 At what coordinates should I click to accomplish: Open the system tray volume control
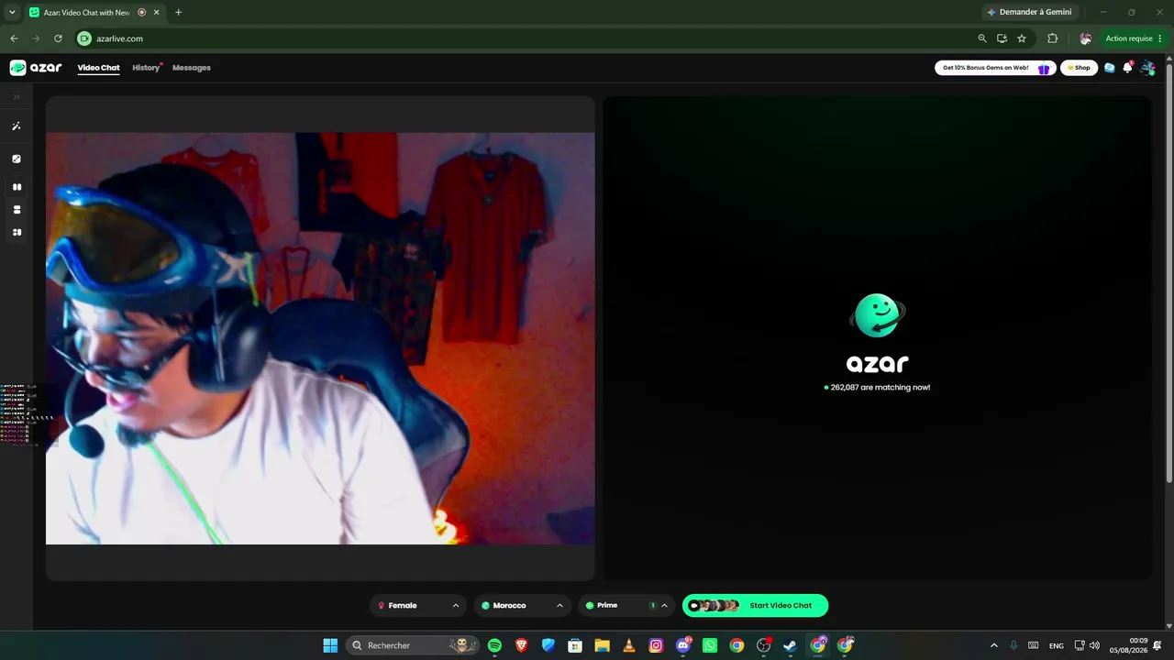(1094, 645)
